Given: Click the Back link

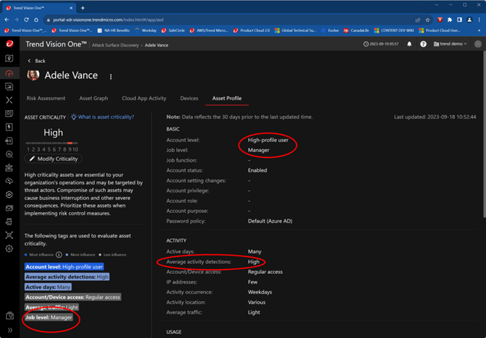Looking at the screenshot, I should tap(36, 61).
